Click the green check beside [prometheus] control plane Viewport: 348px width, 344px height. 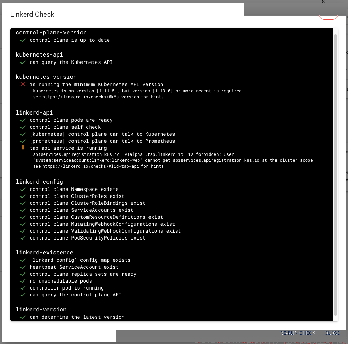tap(23, 141)
